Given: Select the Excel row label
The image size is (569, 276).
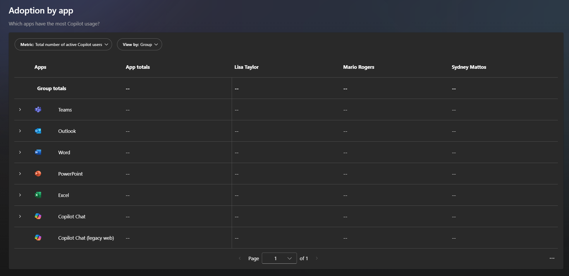Looking at the screenshot, I should pyautogui.click(x=63, y=195).
